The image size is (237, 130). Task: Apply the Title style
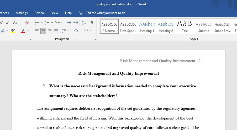click(185, 26)
